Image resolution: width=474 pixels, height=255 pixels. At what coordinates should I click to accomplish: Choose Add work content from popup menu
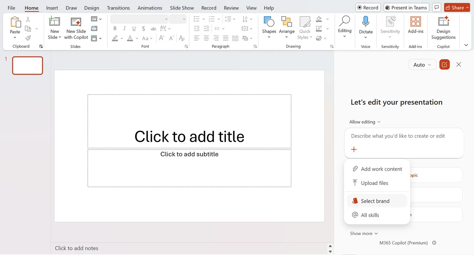pos(377,169)
